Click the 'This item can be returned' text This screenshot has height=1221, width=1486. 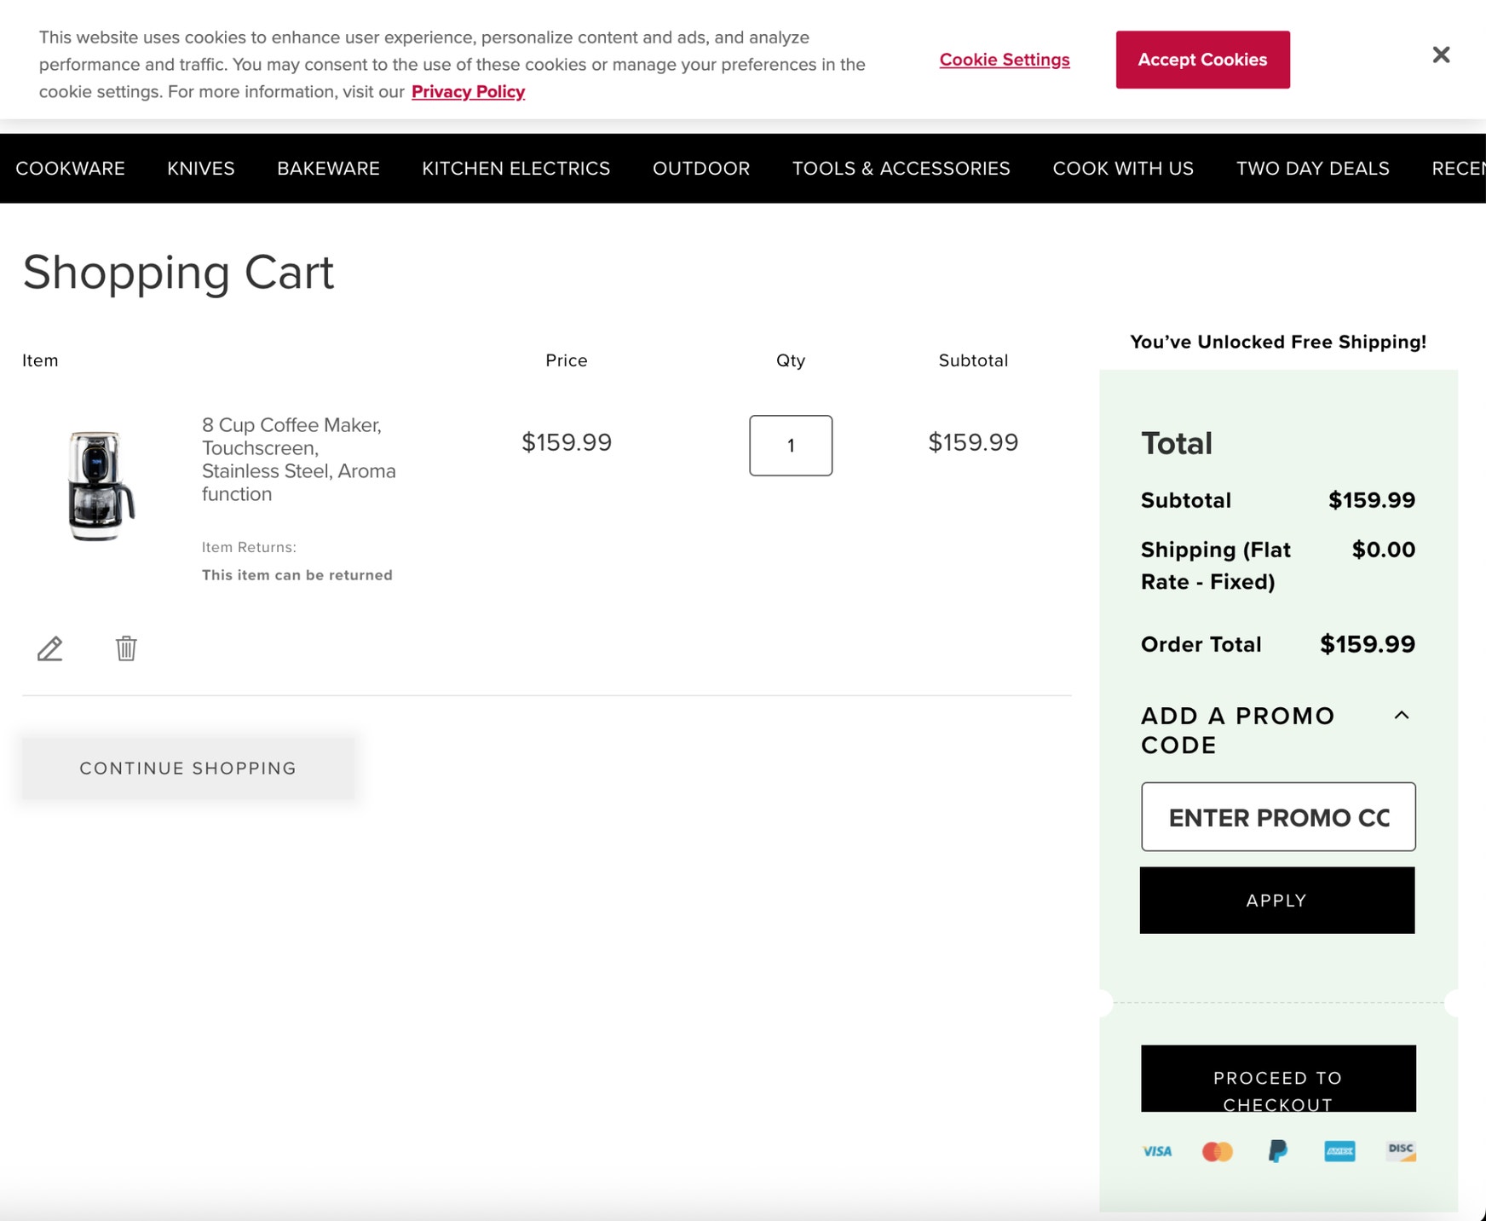pos(297,575)
